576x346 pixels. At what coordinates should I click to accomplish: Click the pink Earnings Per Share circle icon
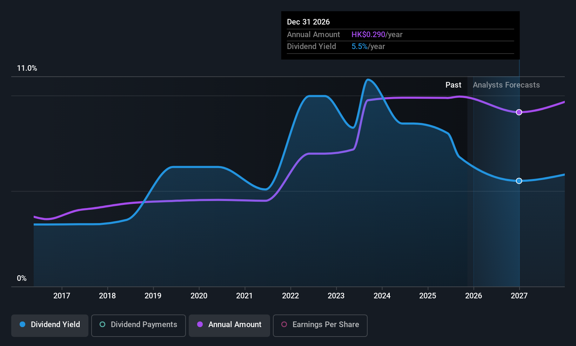(284, 324)
